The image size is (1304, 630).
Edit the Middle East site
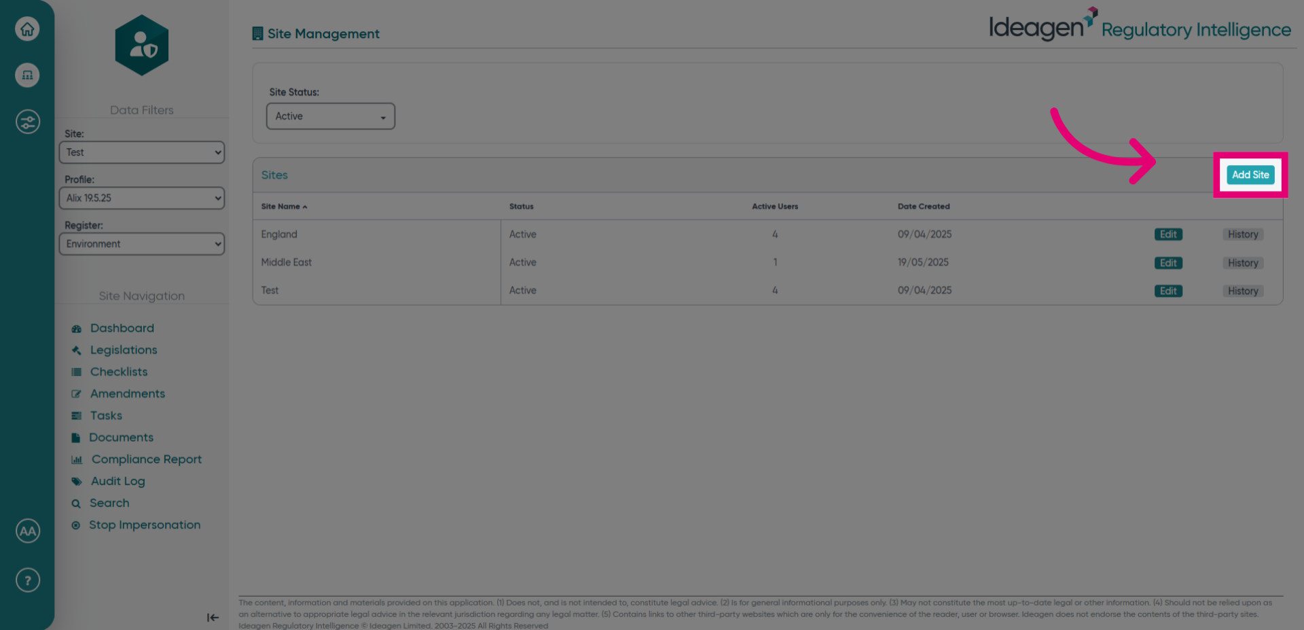point(1168,263)
